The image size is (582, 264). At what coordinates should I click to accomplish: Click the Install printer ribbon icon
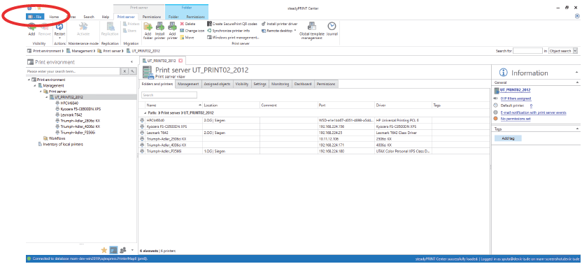click(159, 27)
